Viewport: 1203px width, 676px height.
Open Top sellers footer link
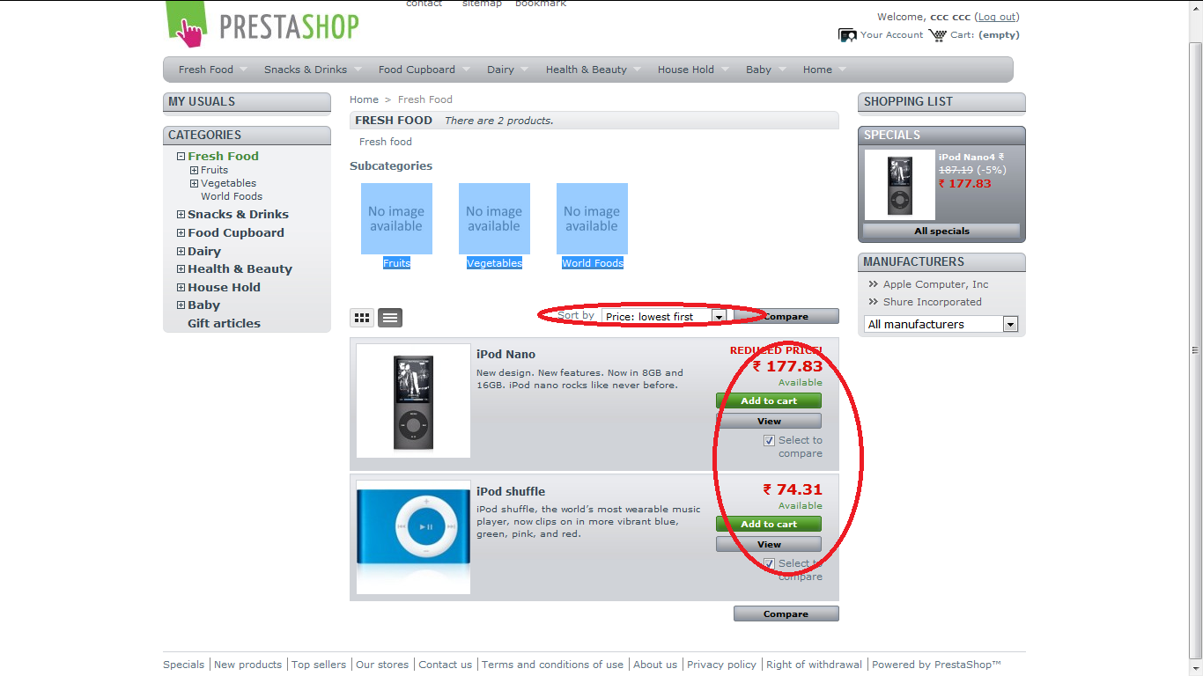click(x=319, y=665)
